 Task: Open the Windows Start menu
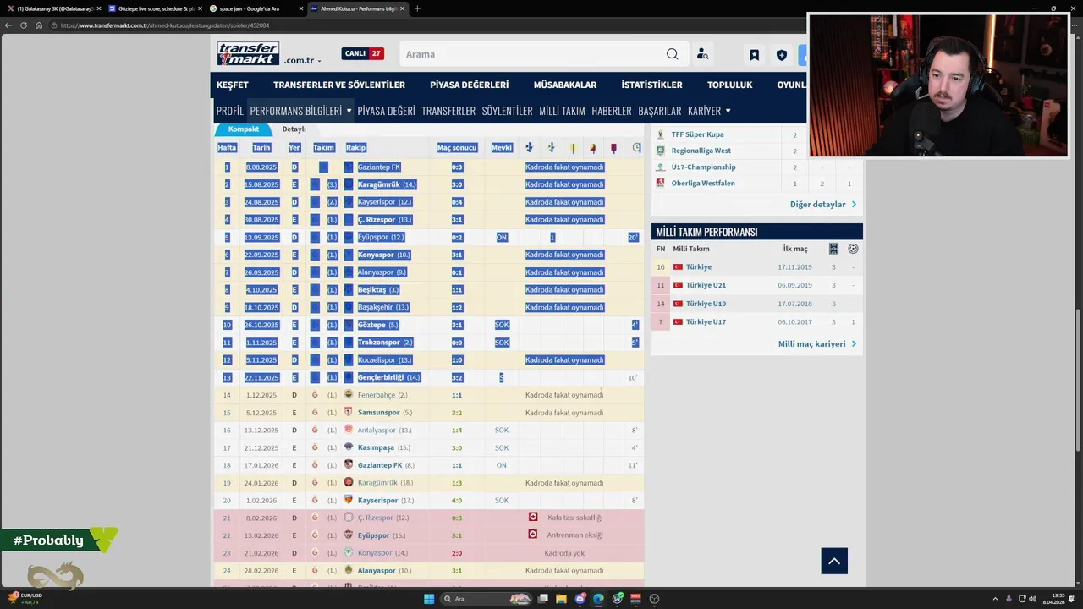coord(429,599)
